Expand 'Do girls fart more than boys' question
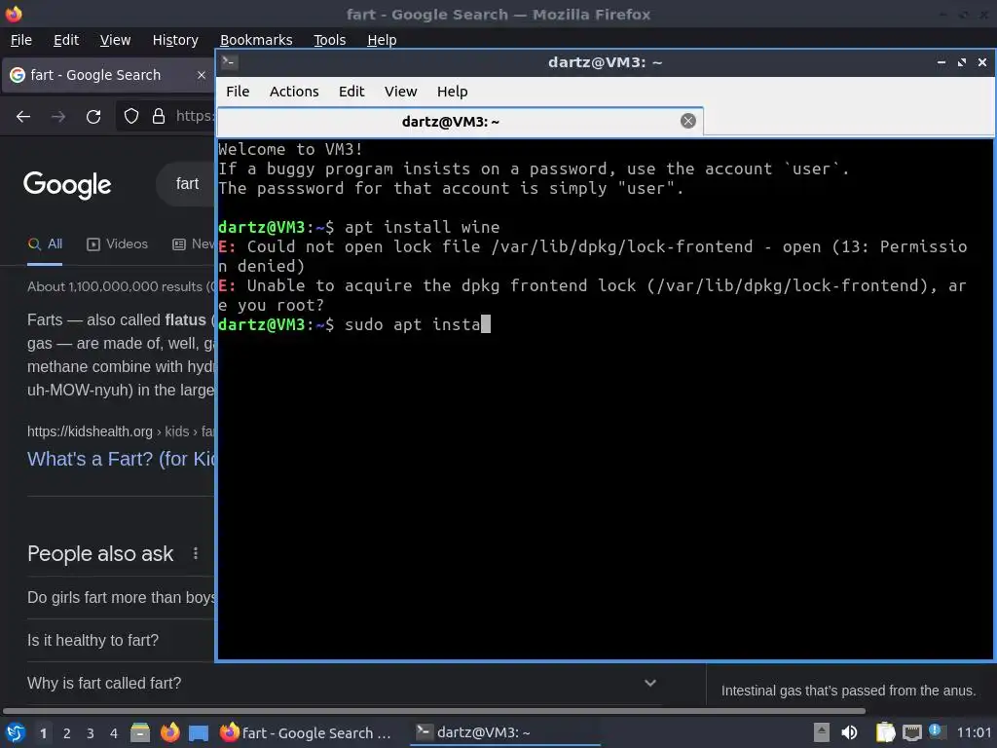Image resolution: width=997 pixels, height=748 pixels. tap(121, 598)
